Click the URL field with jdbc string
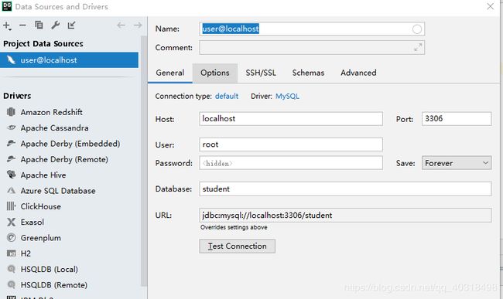The image size is (503, 299). click(x=345, y=215)
